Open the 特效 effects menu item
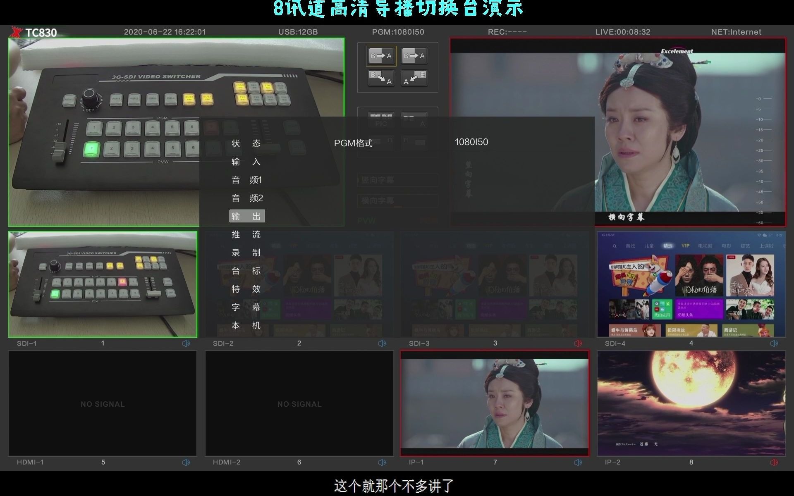This screenshot has height=496, width=794. pyautogui.click(x=246, y=289)
